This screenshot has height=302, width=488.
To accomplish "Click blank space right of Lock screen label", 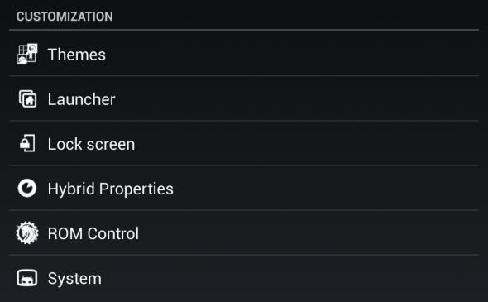I will coord(307,143).
